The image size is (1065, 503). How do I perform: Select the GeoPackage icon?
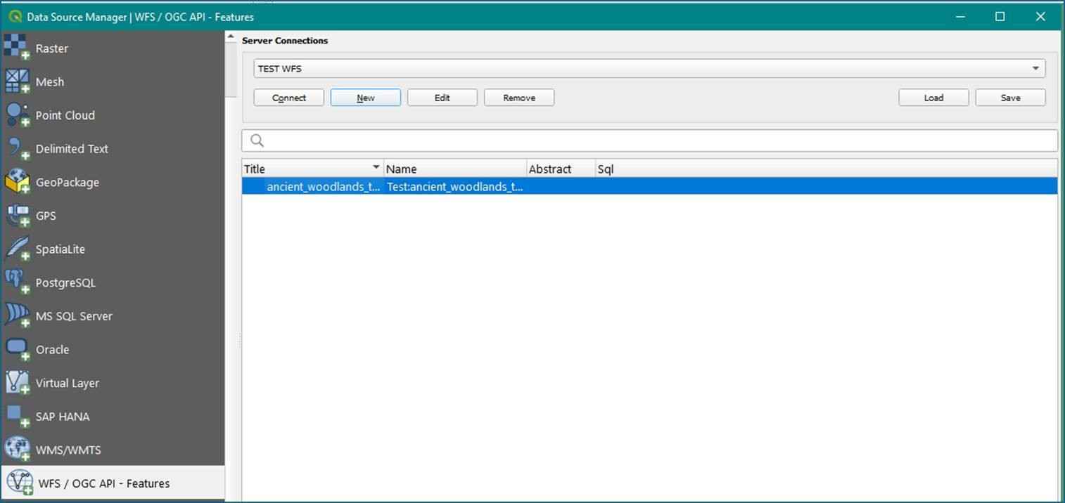(17, 183)
